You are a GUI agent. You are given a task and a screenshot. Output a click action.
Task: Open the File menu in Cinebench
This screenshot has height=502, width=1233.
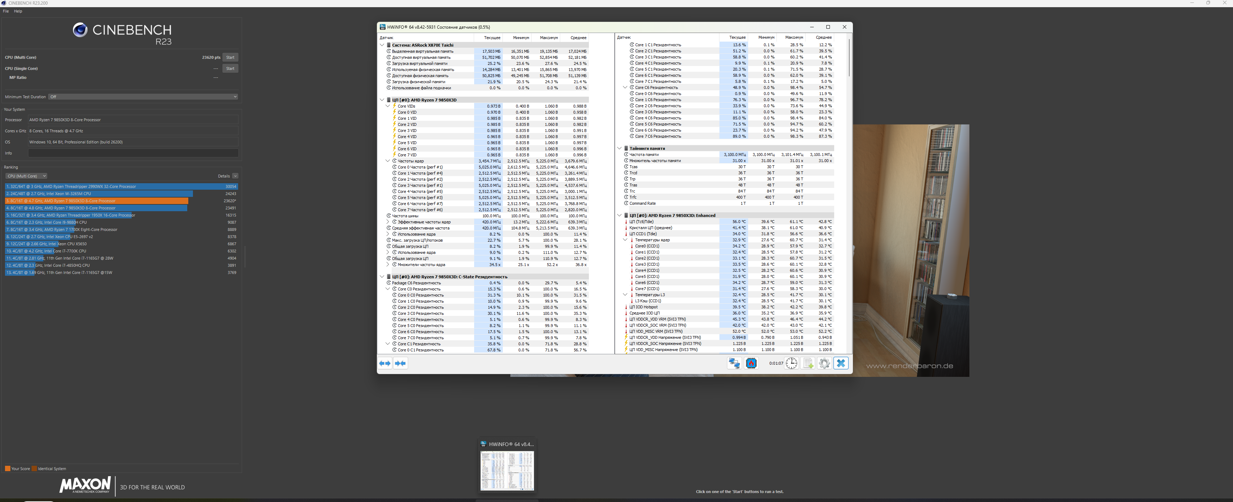point(6,11)
